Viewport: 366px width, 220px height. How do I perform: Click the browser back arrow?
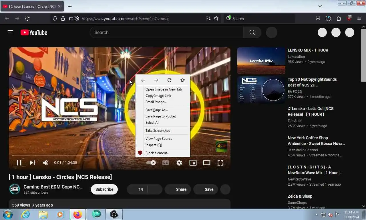pyautogui.click(x=7, y=19)
